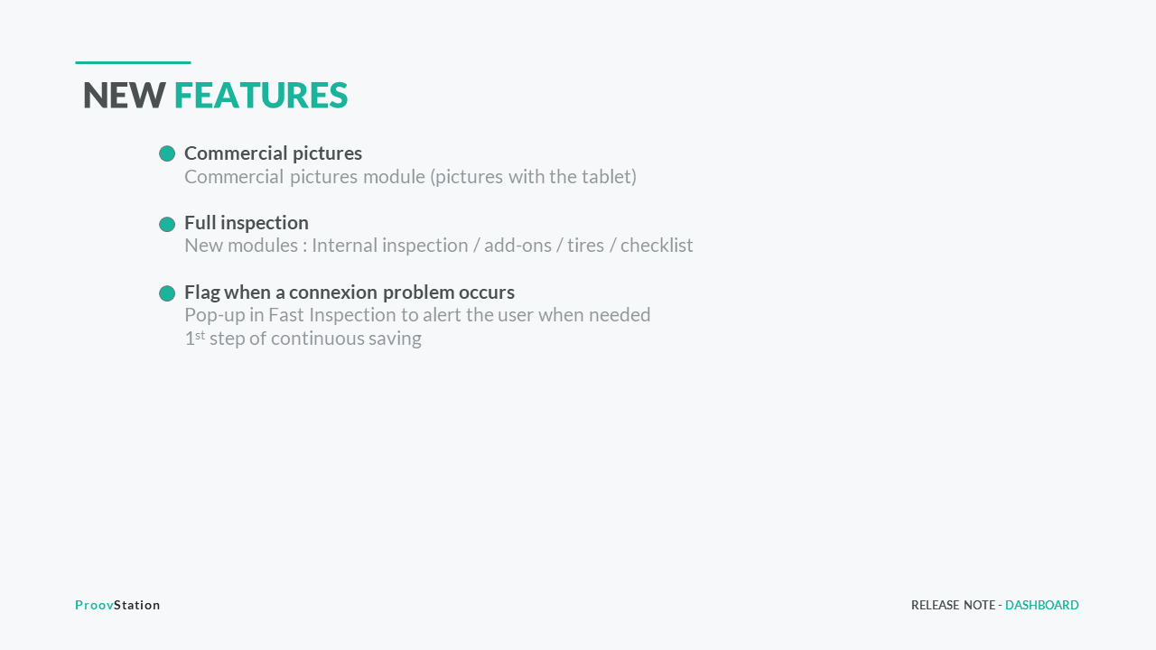Click the green accent line above title

[x=133, y=62]
